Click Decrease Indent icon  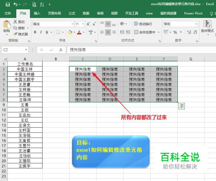122,32
